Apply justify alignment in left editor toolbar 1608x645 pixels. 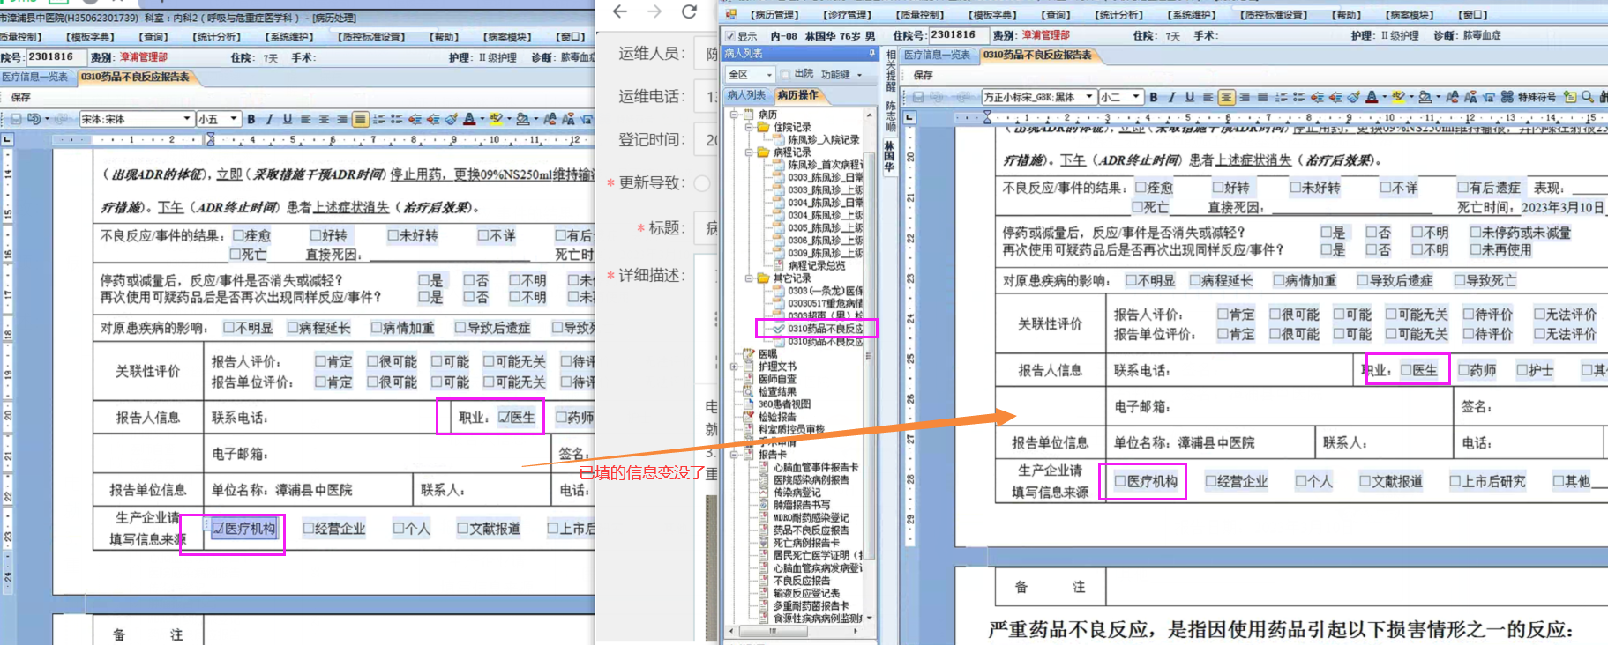(x=360, y=119)
